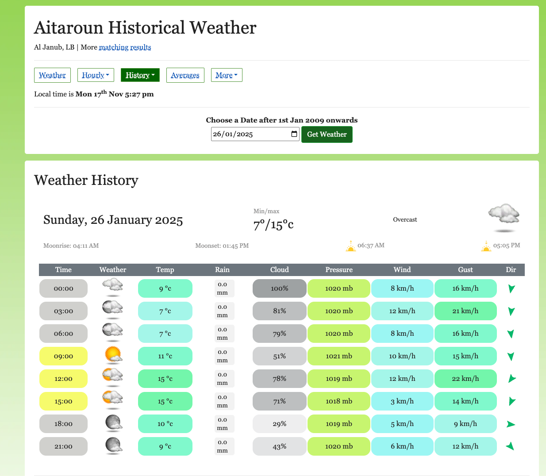Click the weather icon in the 06:00 row
The height and width of the screenshot is (476, 546).
pos(112,333)
